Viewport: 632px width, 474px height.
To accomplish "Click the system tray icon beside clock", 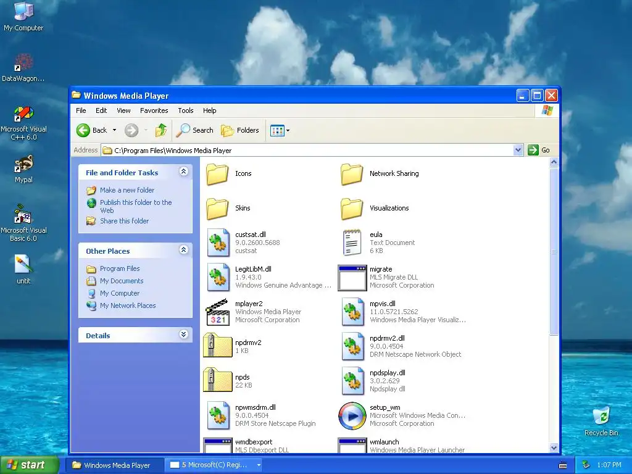I will pos(586,465).
